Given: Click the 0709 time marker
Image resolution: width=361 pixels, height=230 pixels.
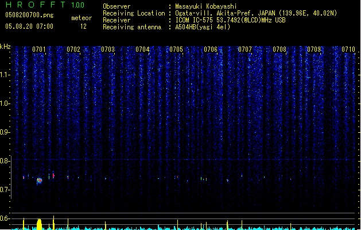Looking at the screenshot, I should [314, 49].
